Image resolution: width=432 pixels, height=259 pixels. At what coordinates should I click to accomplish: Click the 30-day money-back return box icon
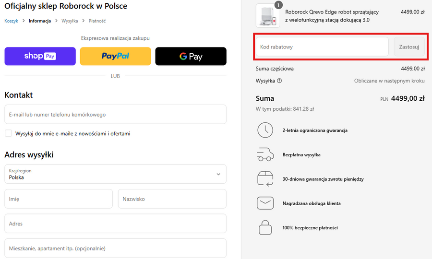tap(265, 179)
